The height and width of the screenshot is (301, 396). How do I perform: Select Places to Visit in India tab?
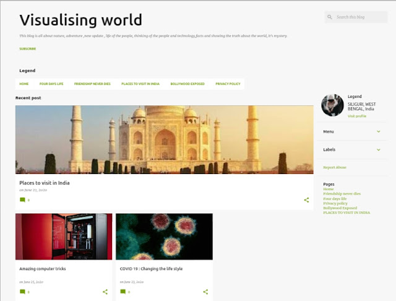pyautogui.click(x=140, y=84)
